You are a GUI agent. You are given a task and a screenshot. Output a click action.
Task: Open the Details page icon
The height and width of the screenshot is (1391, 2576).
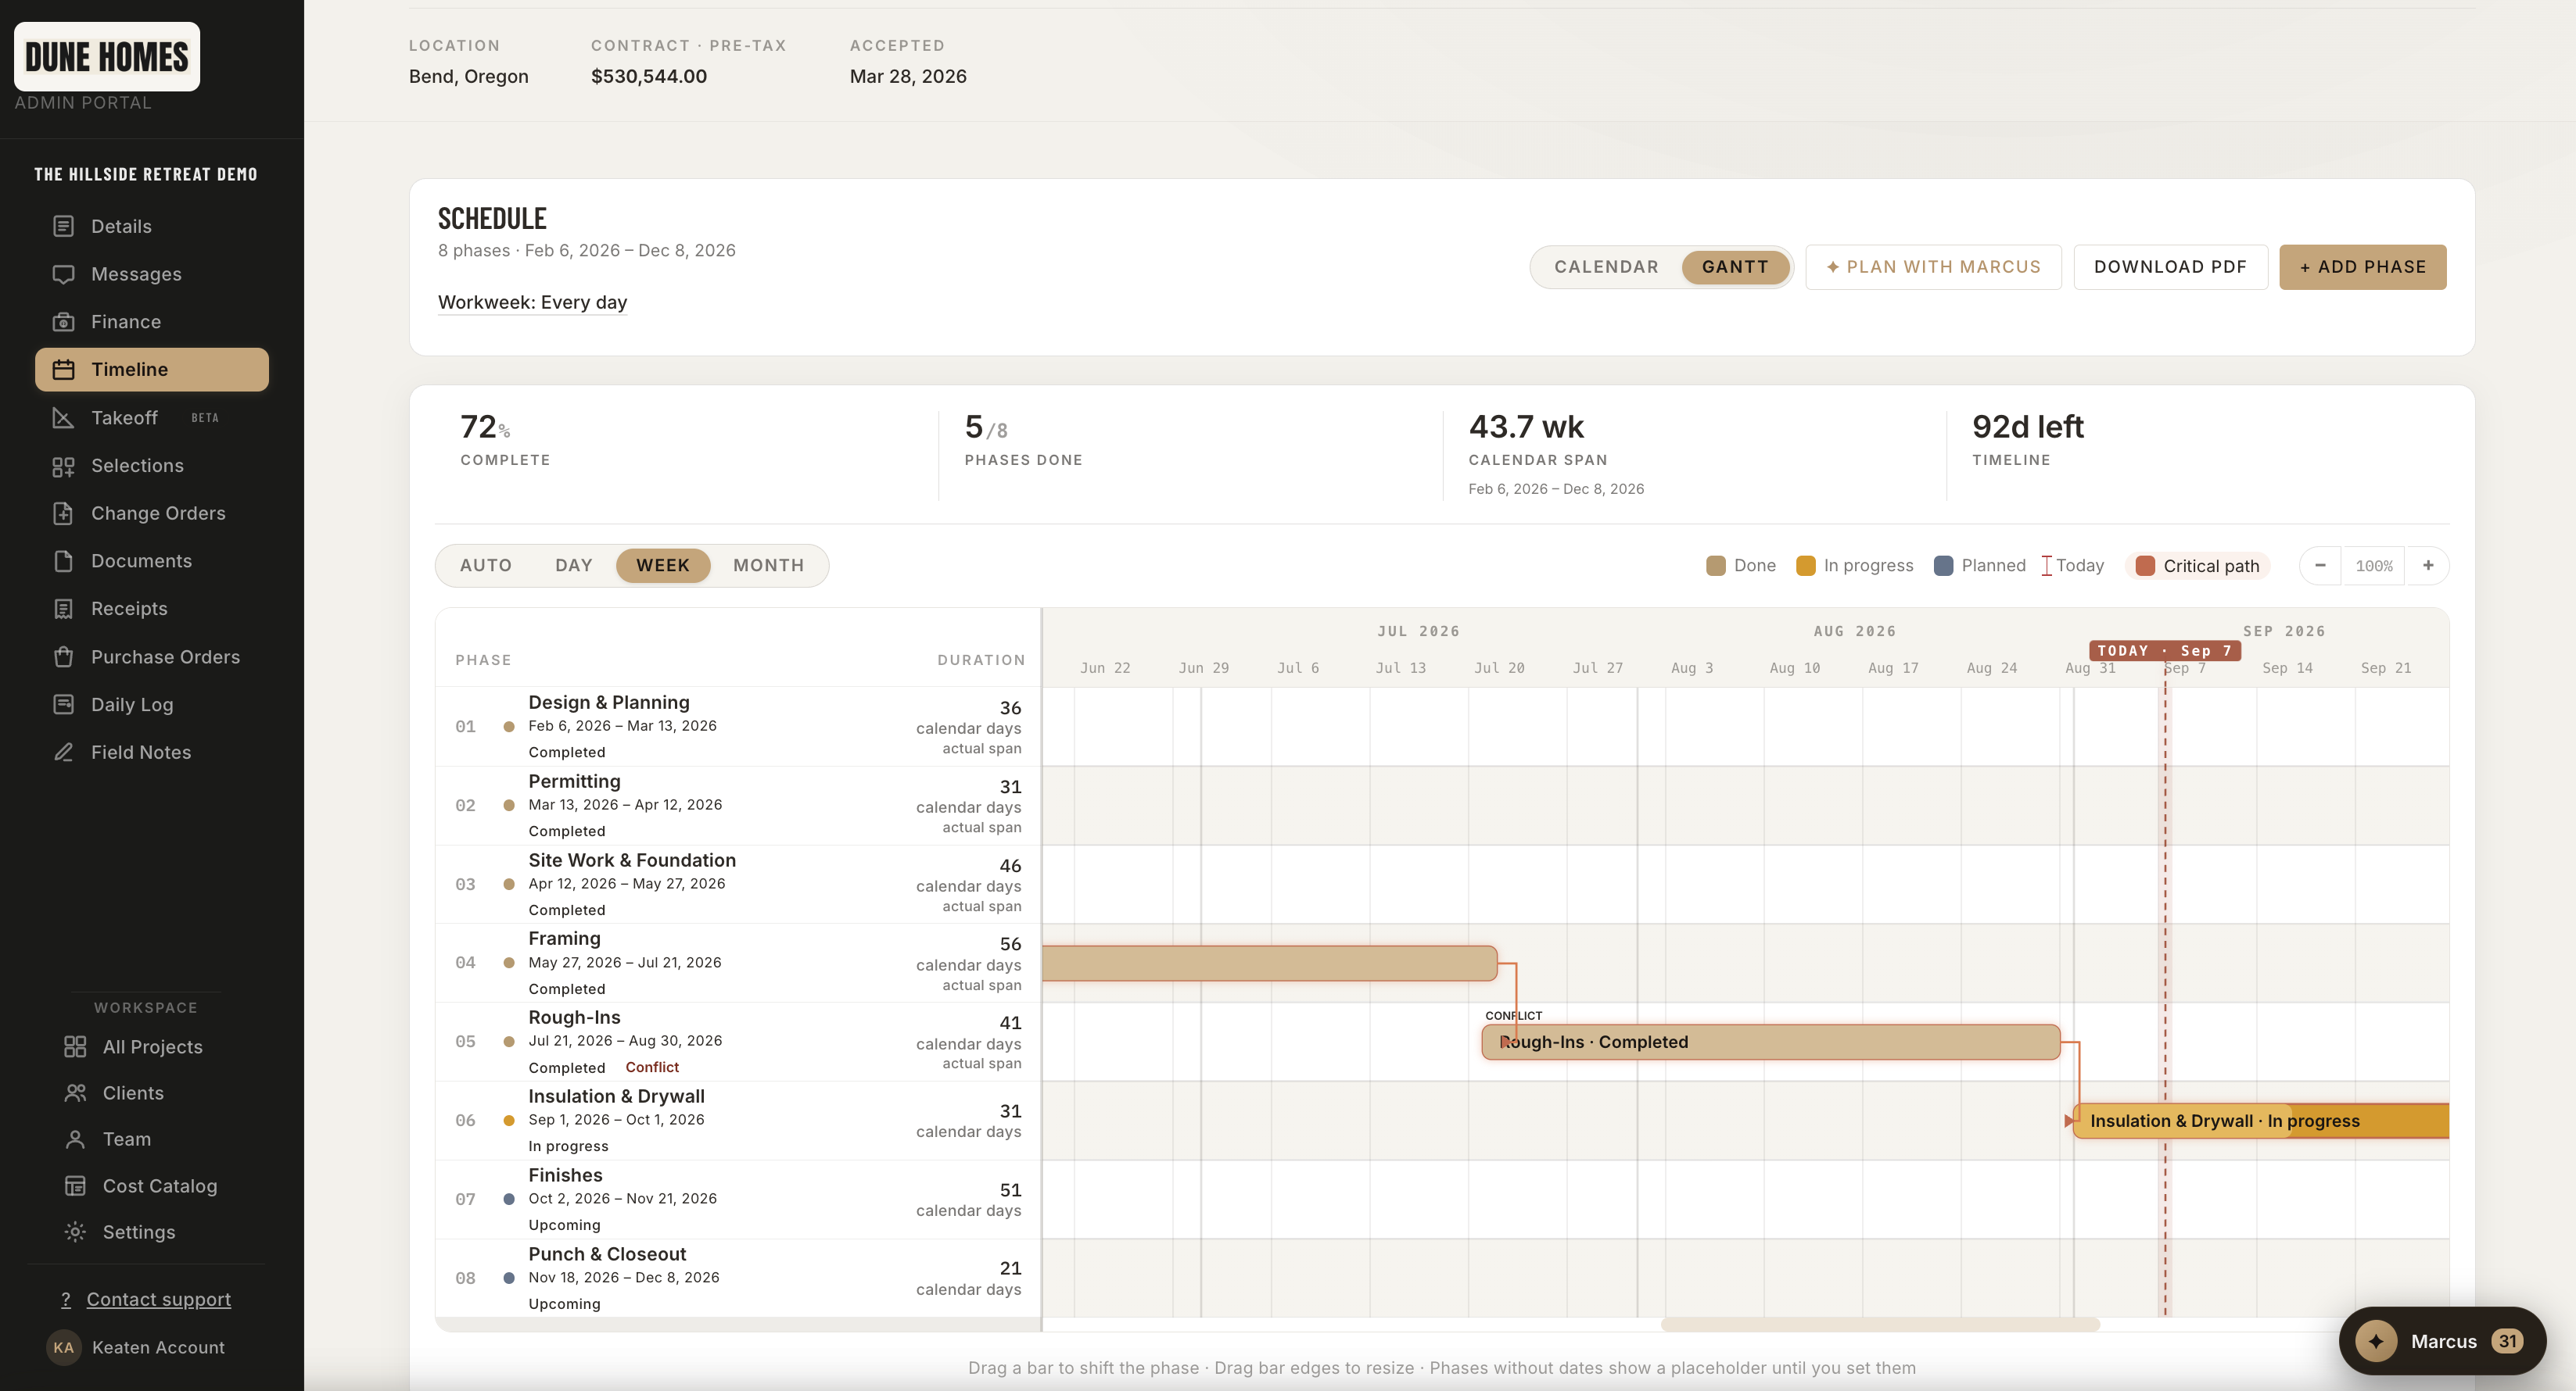[x=63, y=226]
